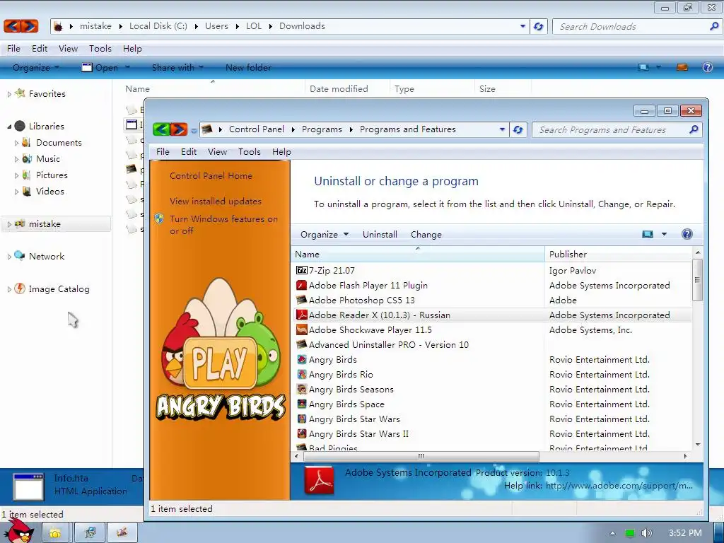Select Pictures in the Libraries tree
Image resolution: width=724 pixels, height=543 pixels.
[52, 175]
